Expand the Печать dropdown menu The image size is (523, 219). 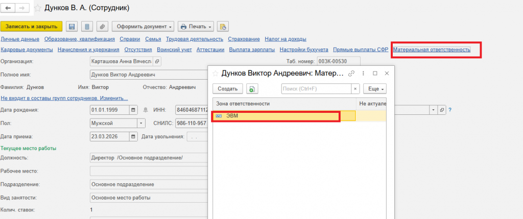(196, 27)
